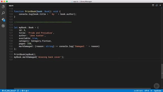This screenshot has height=92, width=163.
Task: Click 'let' keyword on line 125
Action: click(16, 28)
